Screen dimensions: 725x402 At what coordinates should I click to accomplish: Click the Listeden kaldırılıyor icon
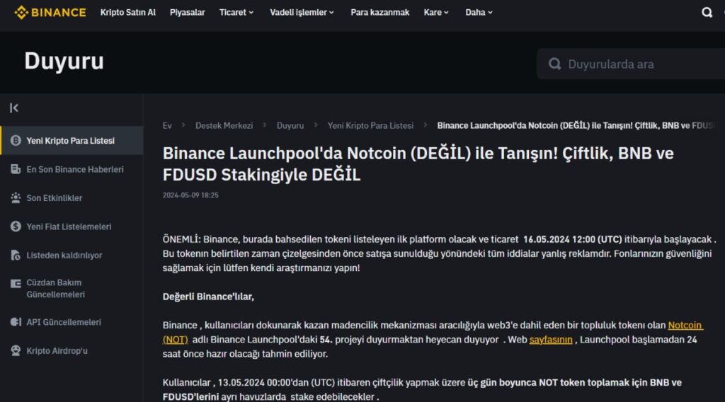pyautogui.click(x=16, y=255)
